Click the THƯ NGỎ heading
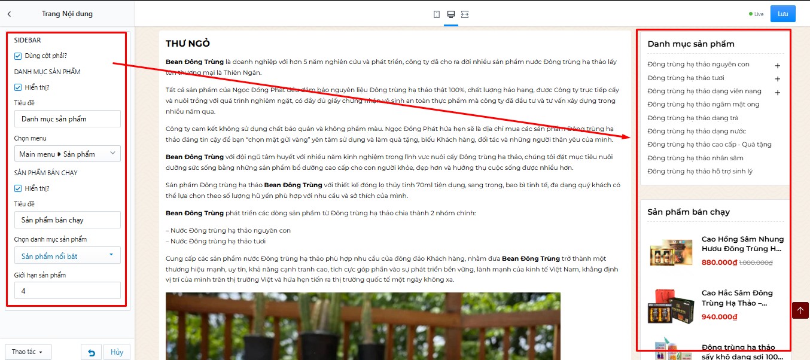810x360 pixels. click(x=188, y=44)
